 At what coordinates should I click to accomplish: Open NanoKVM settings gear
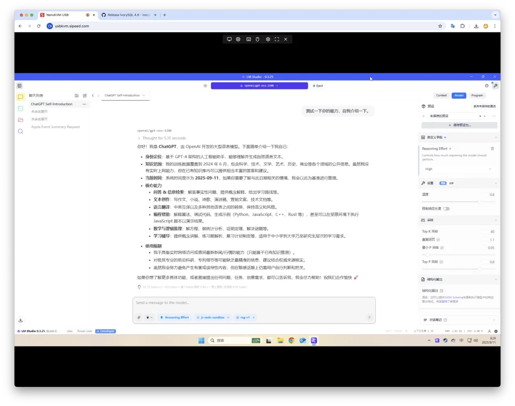point(268,39)
